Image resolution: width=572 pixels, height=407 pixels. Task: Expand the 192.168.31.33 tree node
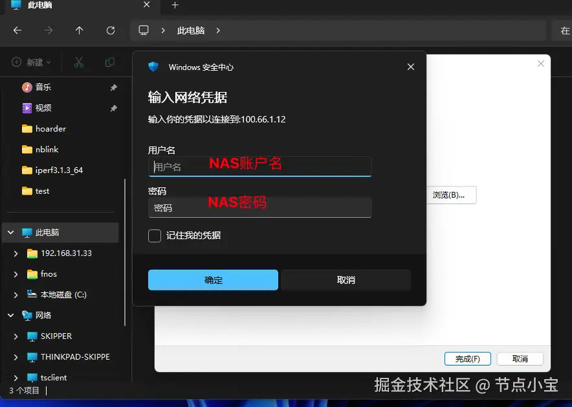(x=16, y=253)
